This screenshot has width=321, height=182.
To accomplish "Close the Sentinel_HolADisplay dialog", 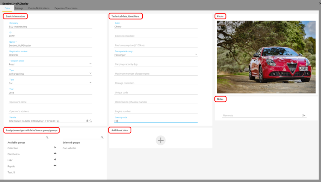I will tap(320, 4).
